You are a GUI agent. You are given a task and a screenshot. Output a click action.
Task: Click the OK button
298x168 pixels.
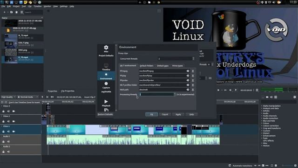point(151,114)
